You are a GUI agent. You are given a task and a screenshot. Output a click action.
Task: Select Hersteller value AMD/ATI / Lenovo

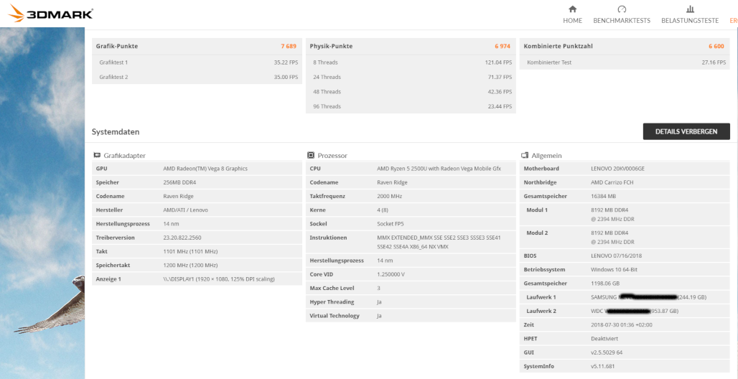[x=185, y=210]
